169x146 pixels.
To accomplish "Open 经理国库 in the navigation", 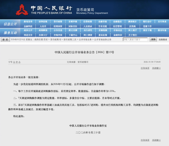I will click(x=58, y=26).
